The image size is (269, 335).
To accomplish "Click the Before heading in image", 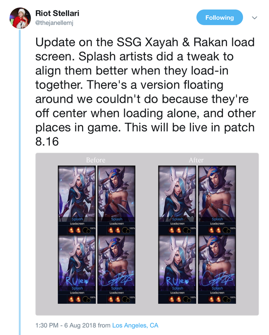I will click(x=96, y=160).
